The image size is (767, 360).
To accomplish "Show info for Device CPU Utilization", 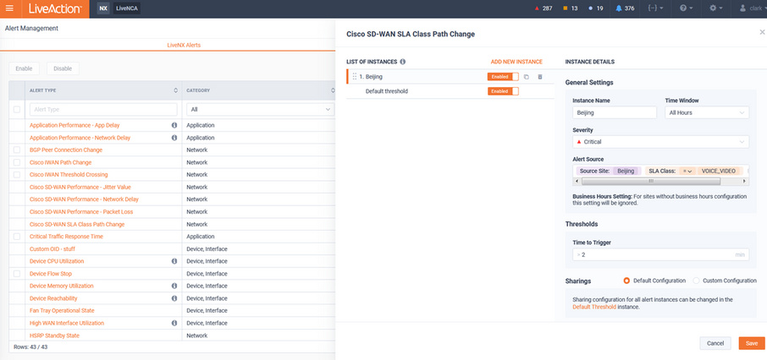I will pyautogui.click(x=174, y=261).
